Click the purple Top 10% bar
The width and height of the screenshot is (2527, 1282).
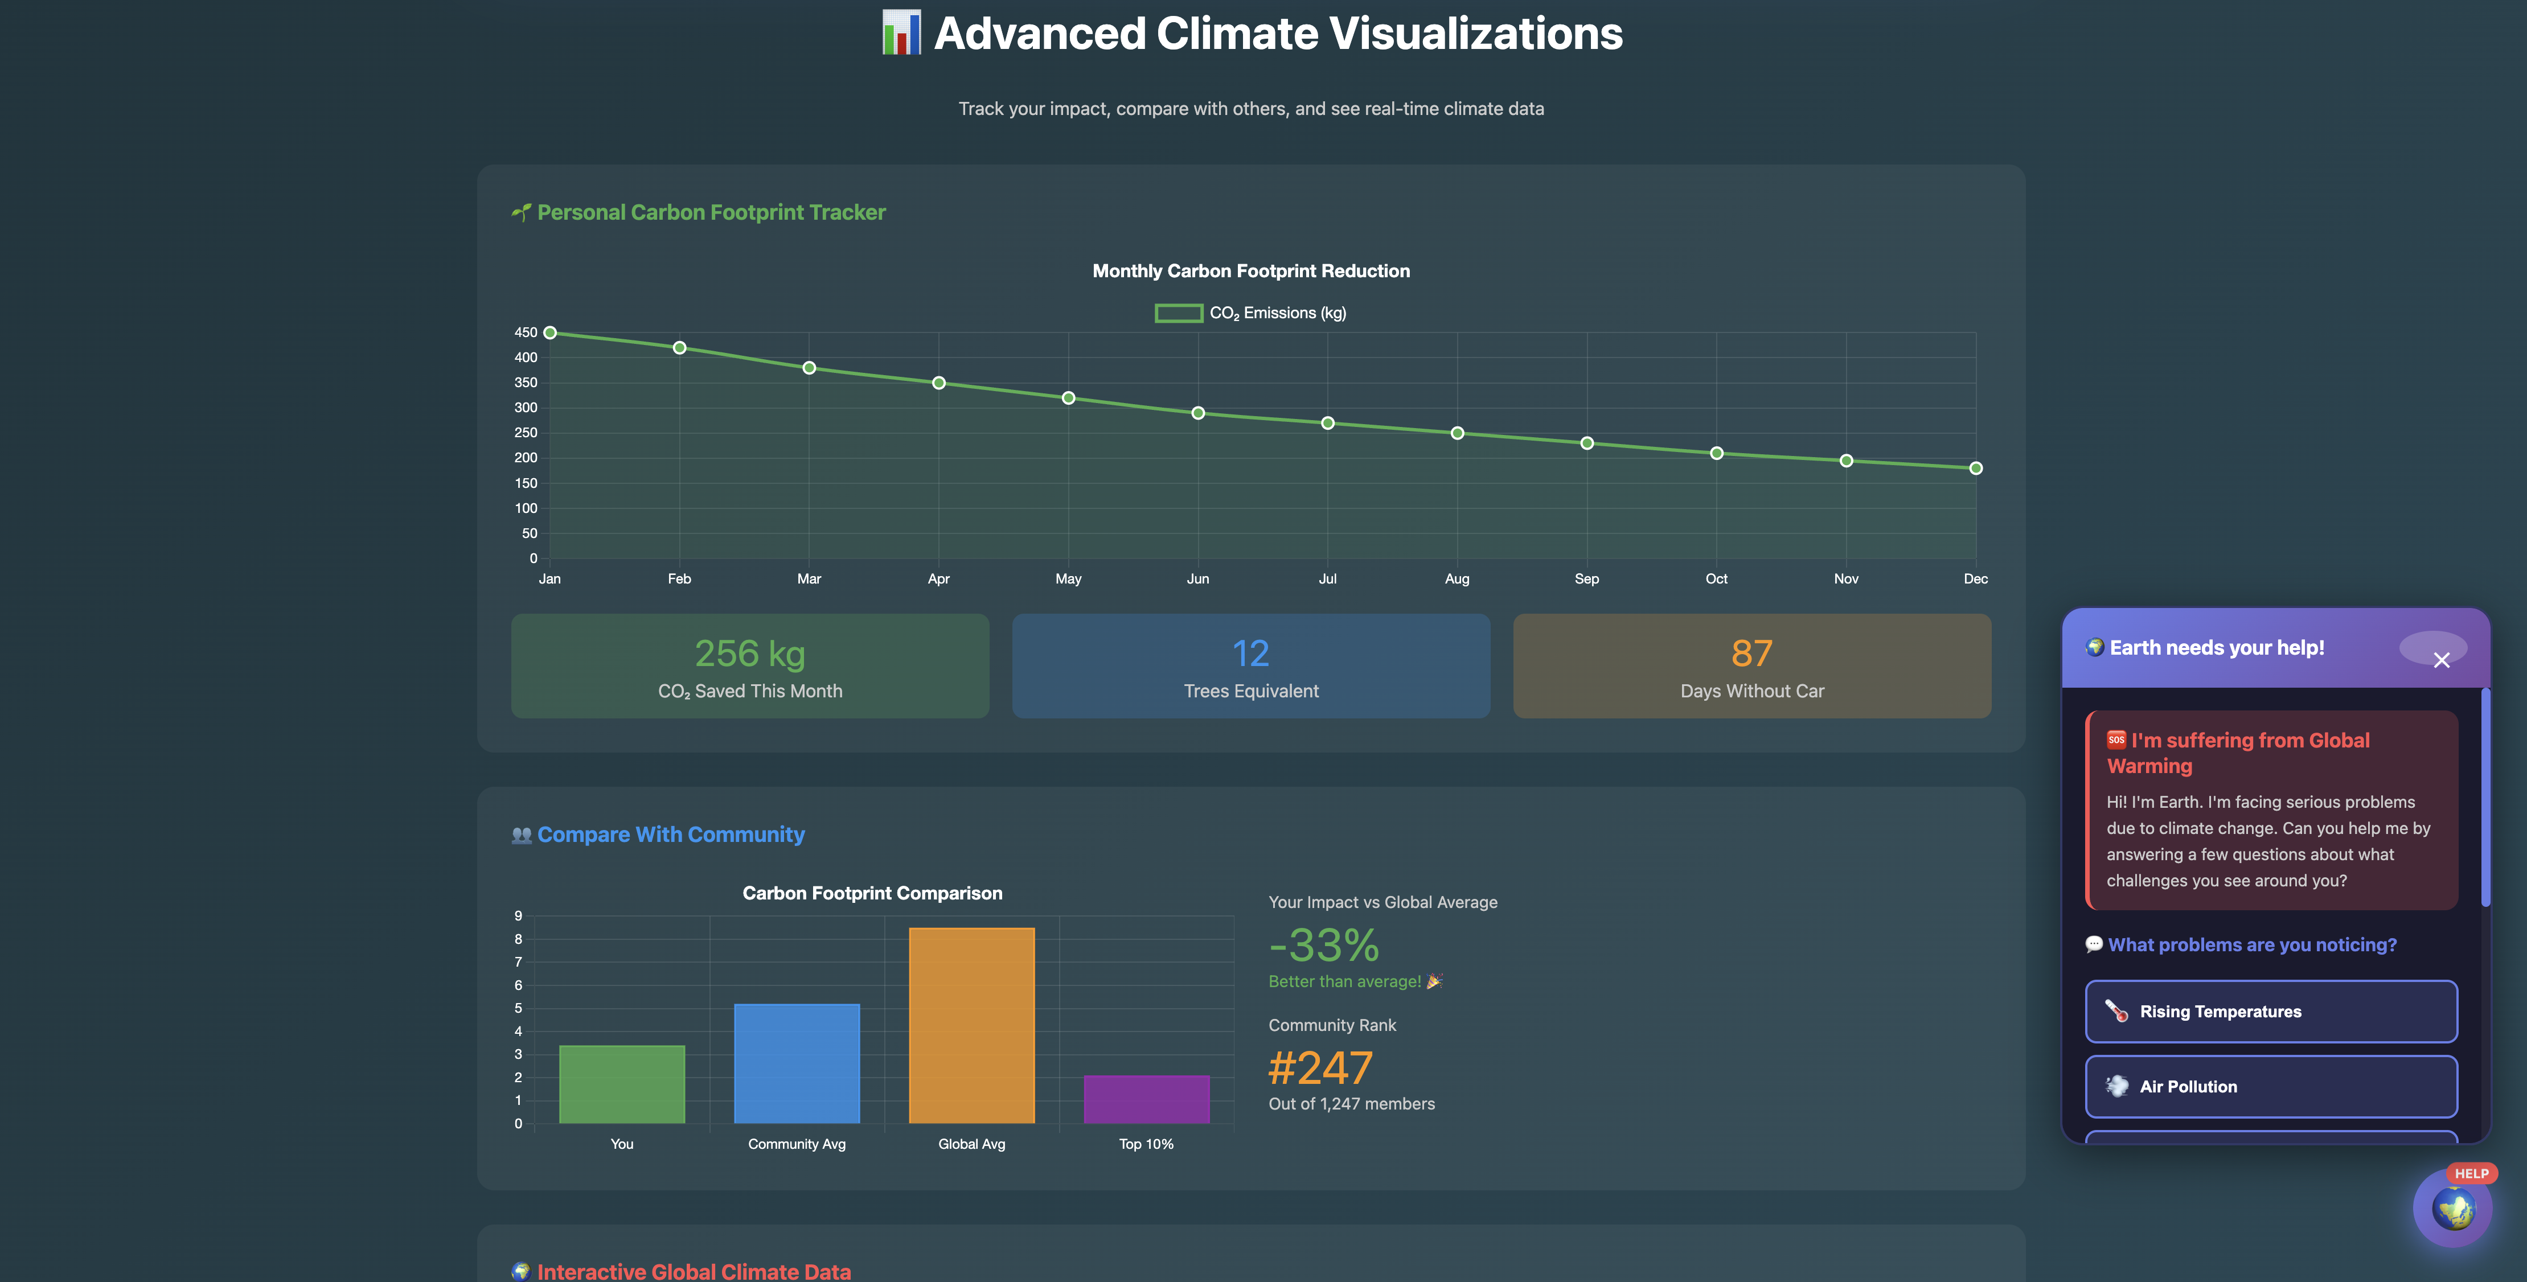coord(1146,1099)
